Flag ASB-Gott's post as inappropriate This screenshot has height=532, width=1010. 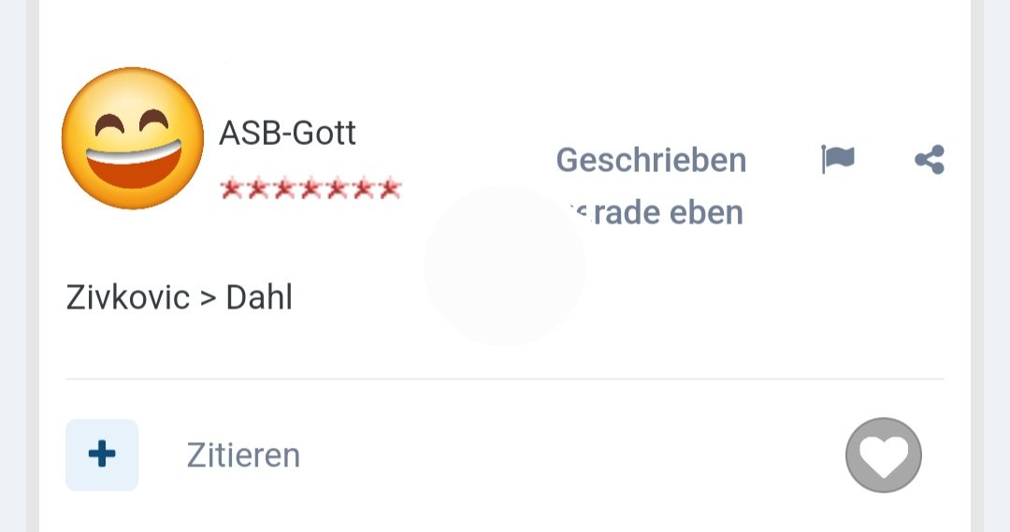[837, 159]
